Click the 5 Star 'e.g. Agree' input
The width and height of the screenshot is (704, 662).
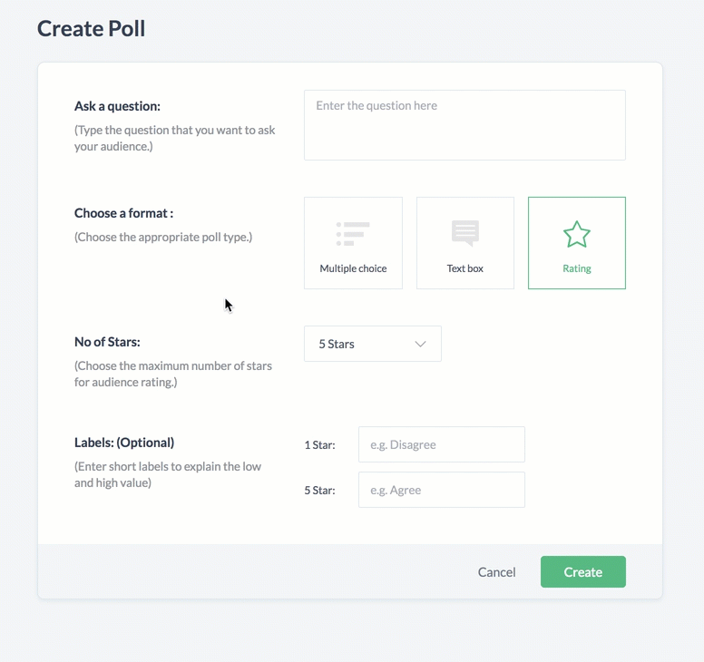[441, 491]
